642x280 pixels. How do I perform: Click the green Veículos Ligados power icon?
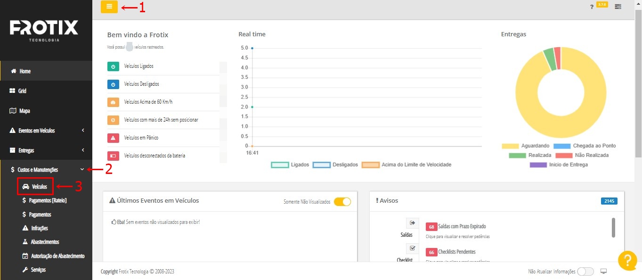[113, 66]
